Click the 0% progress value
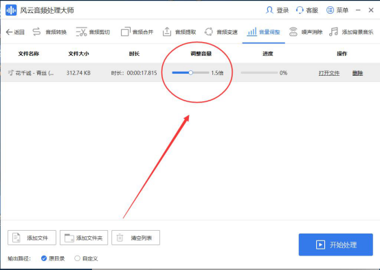Screen dimensions: 380x270 (x=283, y=73)
